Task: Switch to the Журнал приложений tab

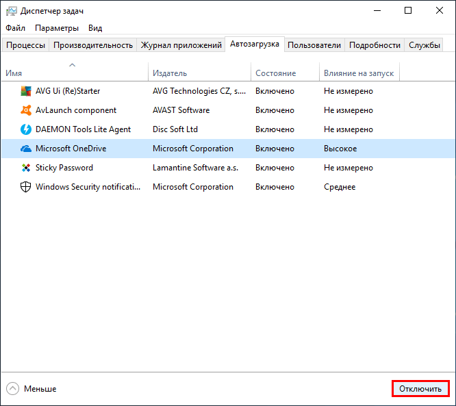Action: tap(181, 45)
